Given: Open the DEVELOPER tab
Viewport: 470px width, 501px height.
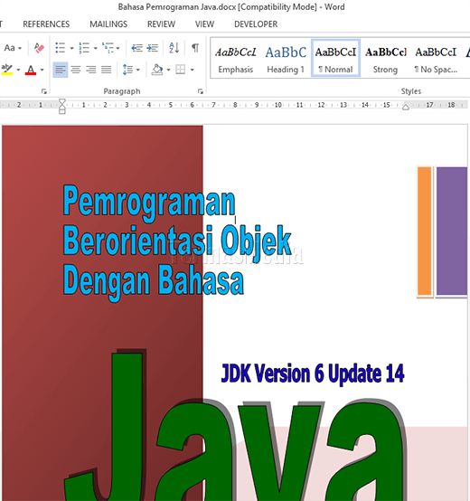Looking at the screenshot, I should 256,24.
